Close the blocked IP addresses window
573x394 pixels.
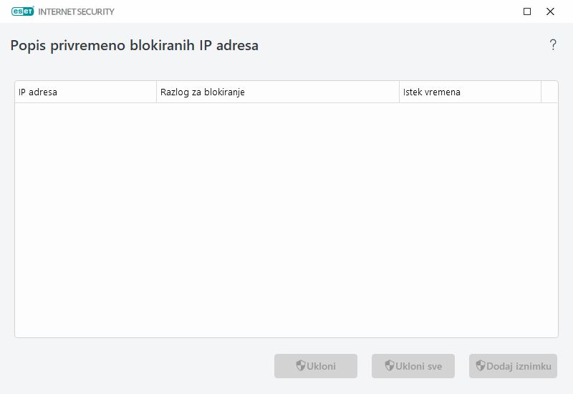550,11
